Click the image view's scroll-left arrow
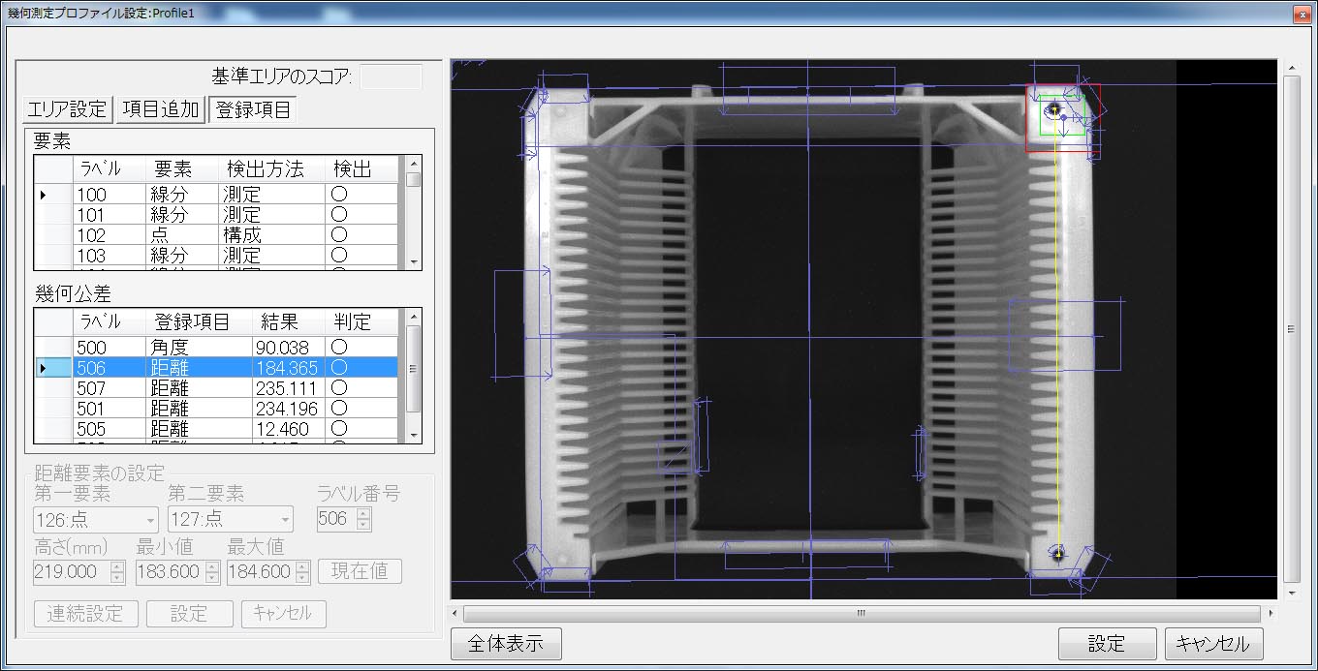1318x671 pixels. [x=457, y=613]
